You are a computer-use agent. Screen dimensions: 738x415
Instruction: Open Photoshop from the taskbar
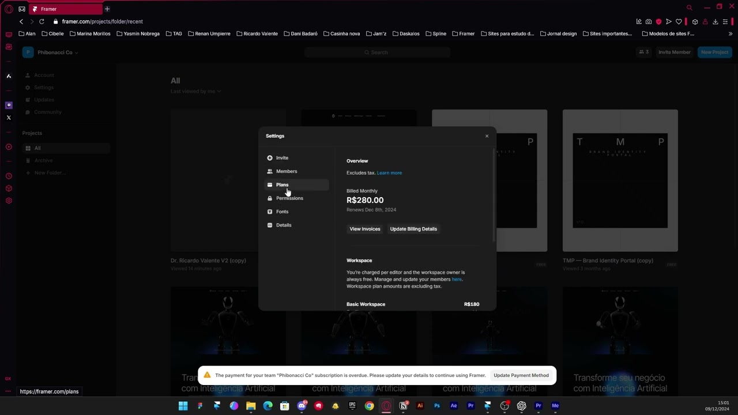pyautogui.click(x=437, y=406)
